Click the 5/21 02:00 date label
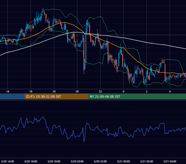This screenshot has height=164, width=186. click(x=147, y=161)
